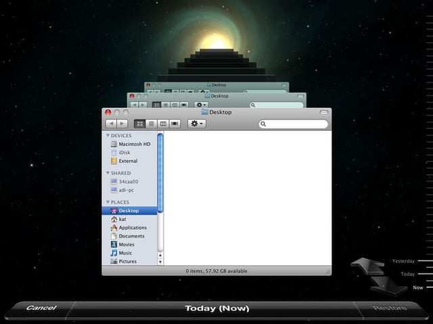Click the search field in front Desktop window
The height and width of the screenshot is (324, 433).
point(294,124)
